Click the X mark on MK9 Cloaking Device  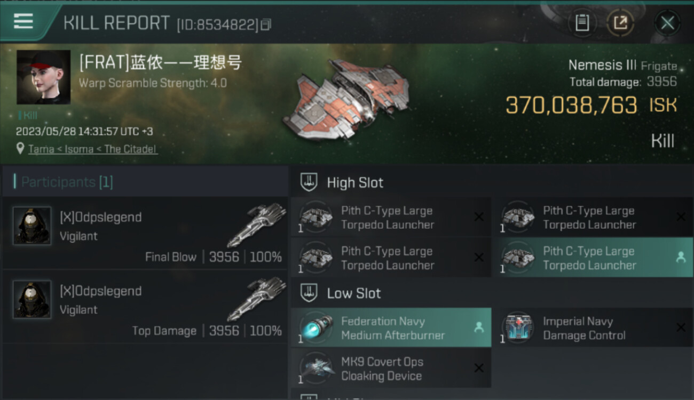(x=479, y=368)
